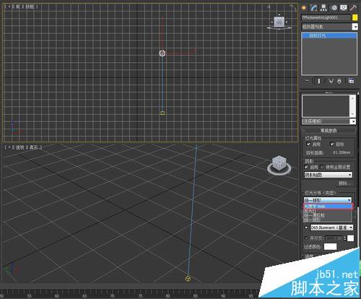
Task: Switch to the Modify panel icon
Action: [313, 8]
